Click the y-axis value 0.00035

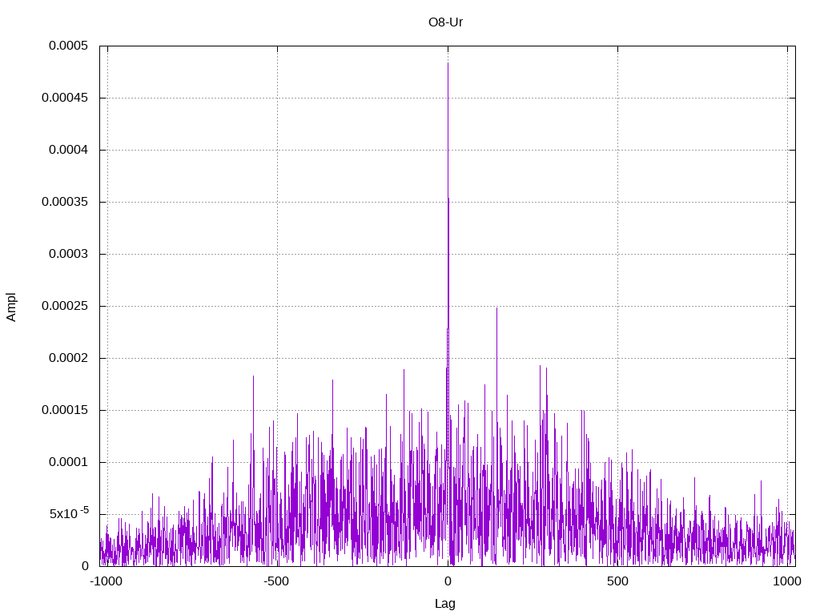[x=65, y=202]
